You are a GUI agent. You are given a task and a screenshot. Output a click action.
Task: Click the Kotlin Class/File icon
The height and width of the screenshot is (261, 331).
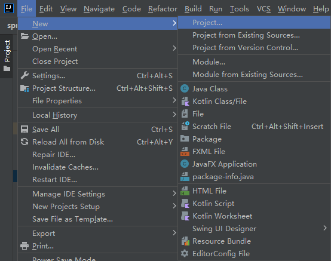coord(185,102)
